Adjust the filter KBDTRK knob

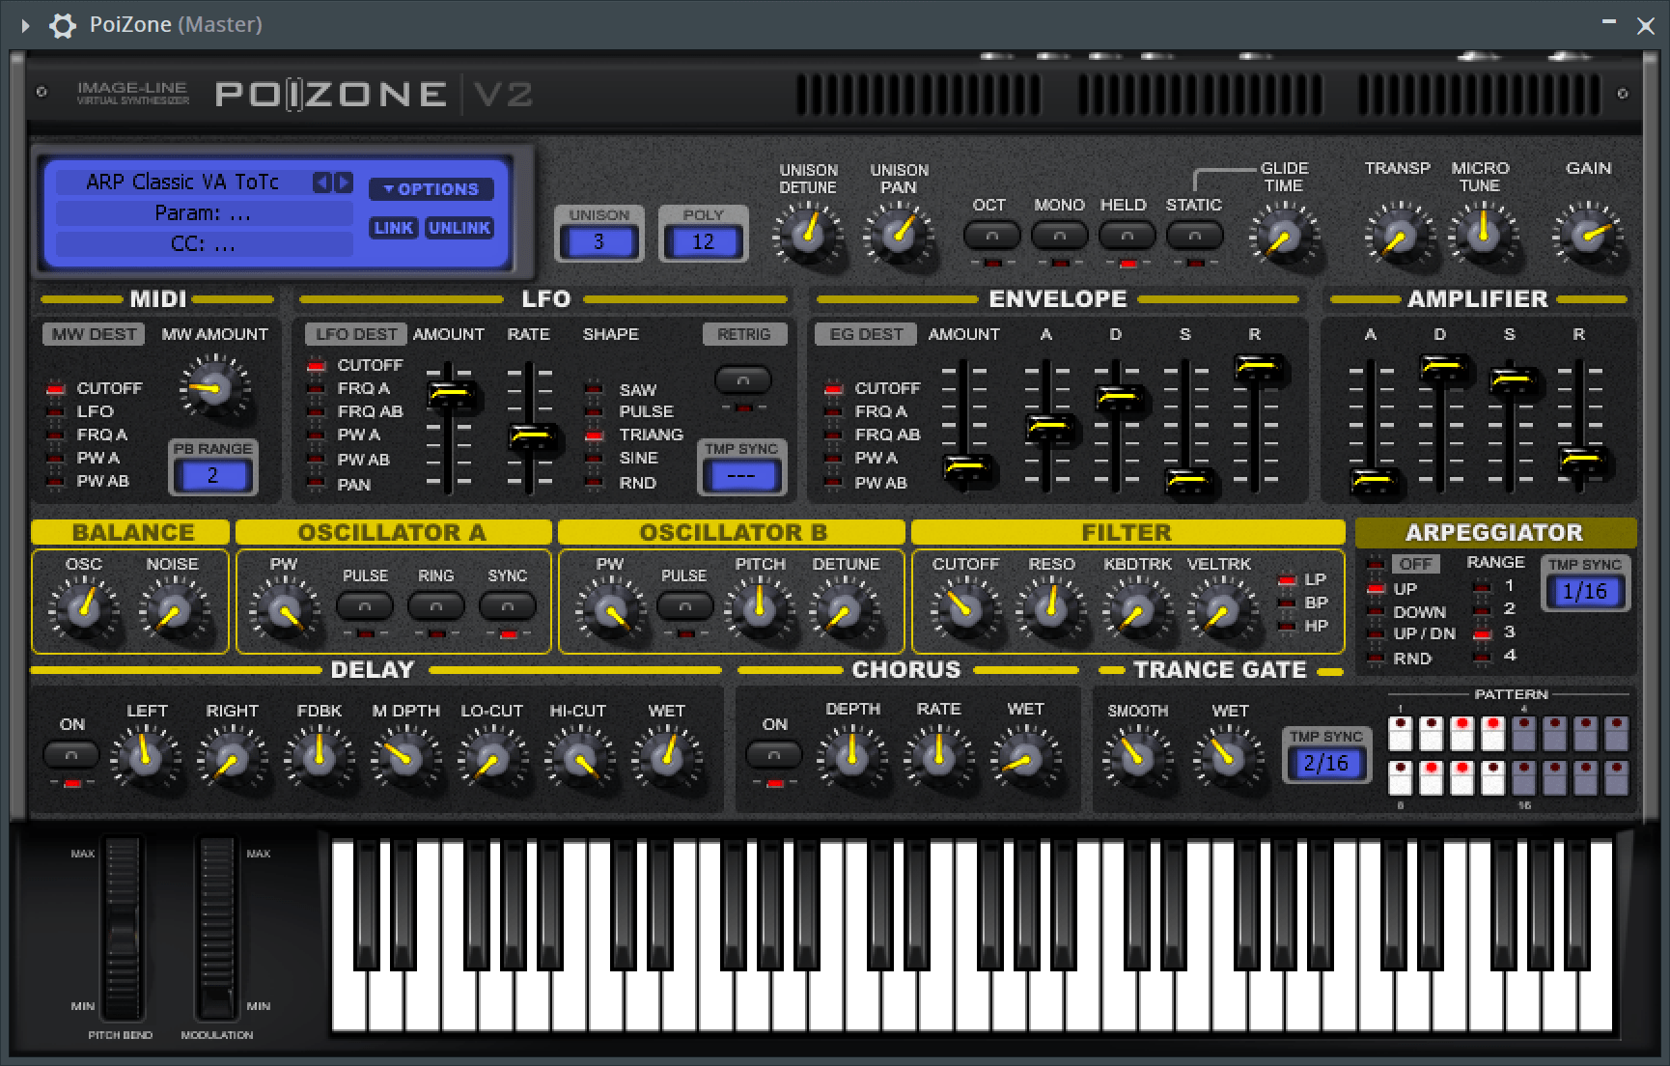1136,610
